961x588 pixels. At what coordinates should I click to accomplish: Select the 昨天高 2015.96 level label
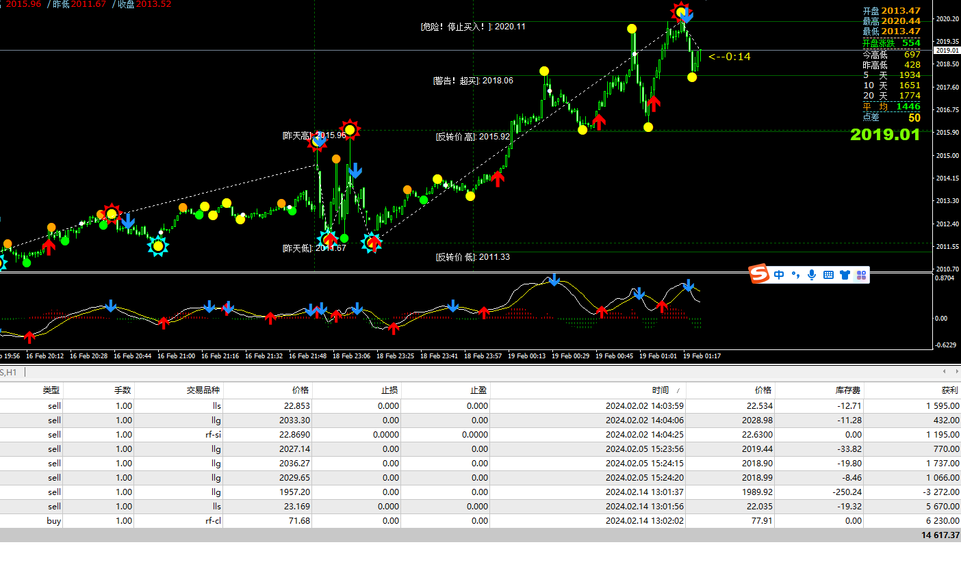[x=314, y=135]
